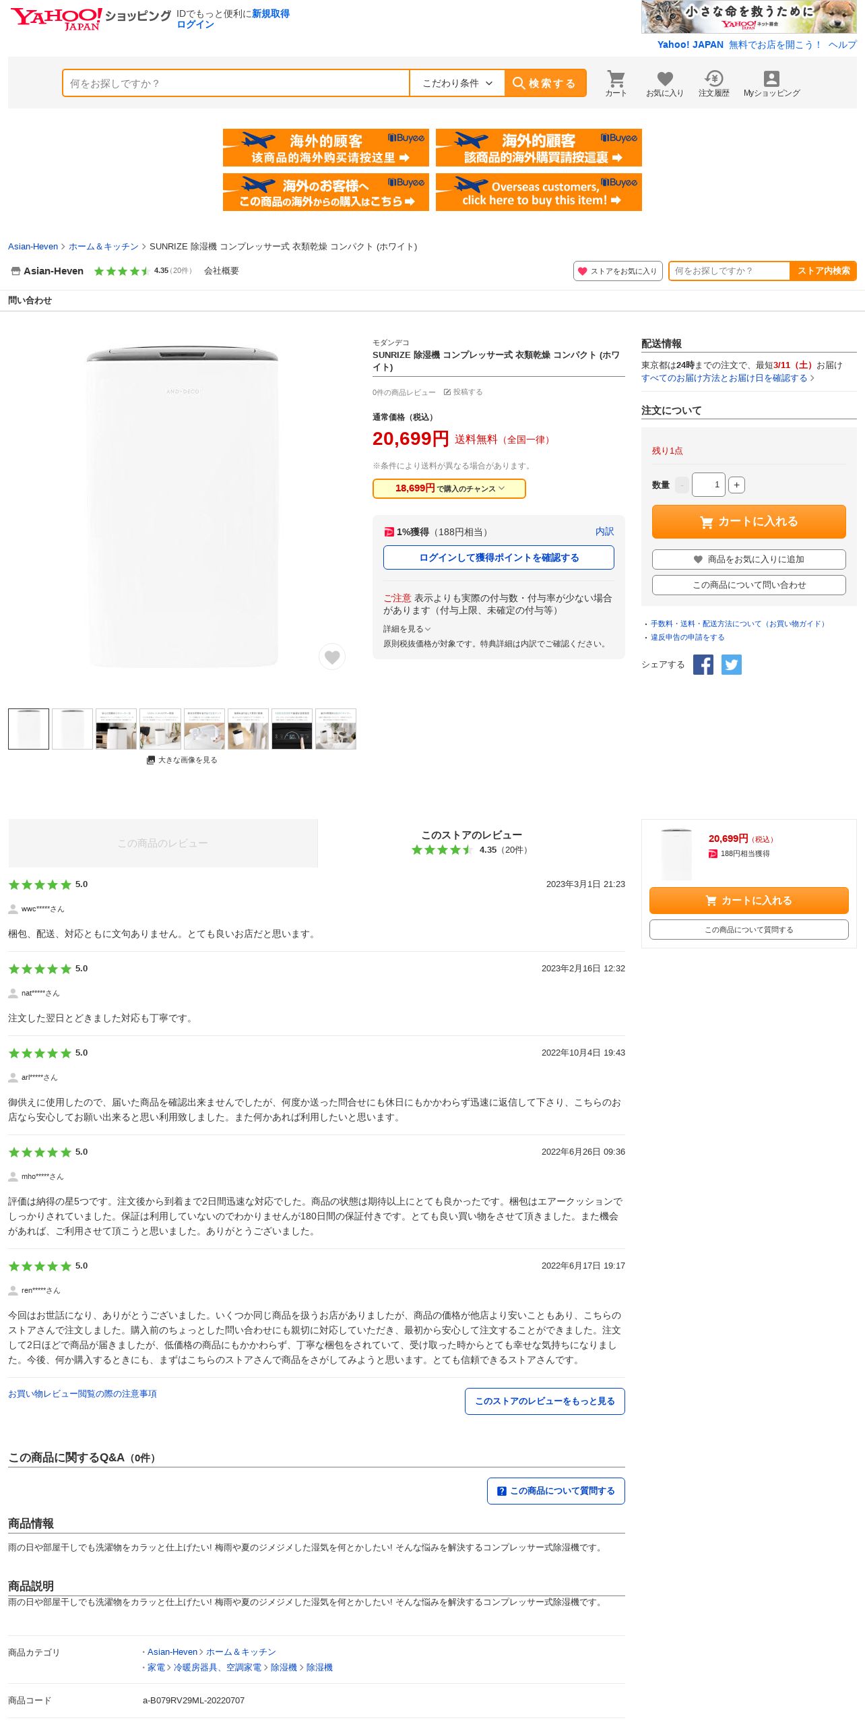Focus the store search input field

[729, 271]
